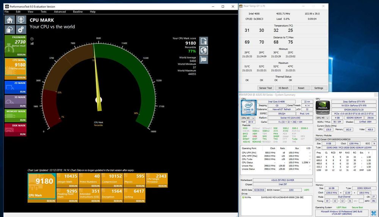
Task: Open the Help menu
Action: click(x=92, y=12)
